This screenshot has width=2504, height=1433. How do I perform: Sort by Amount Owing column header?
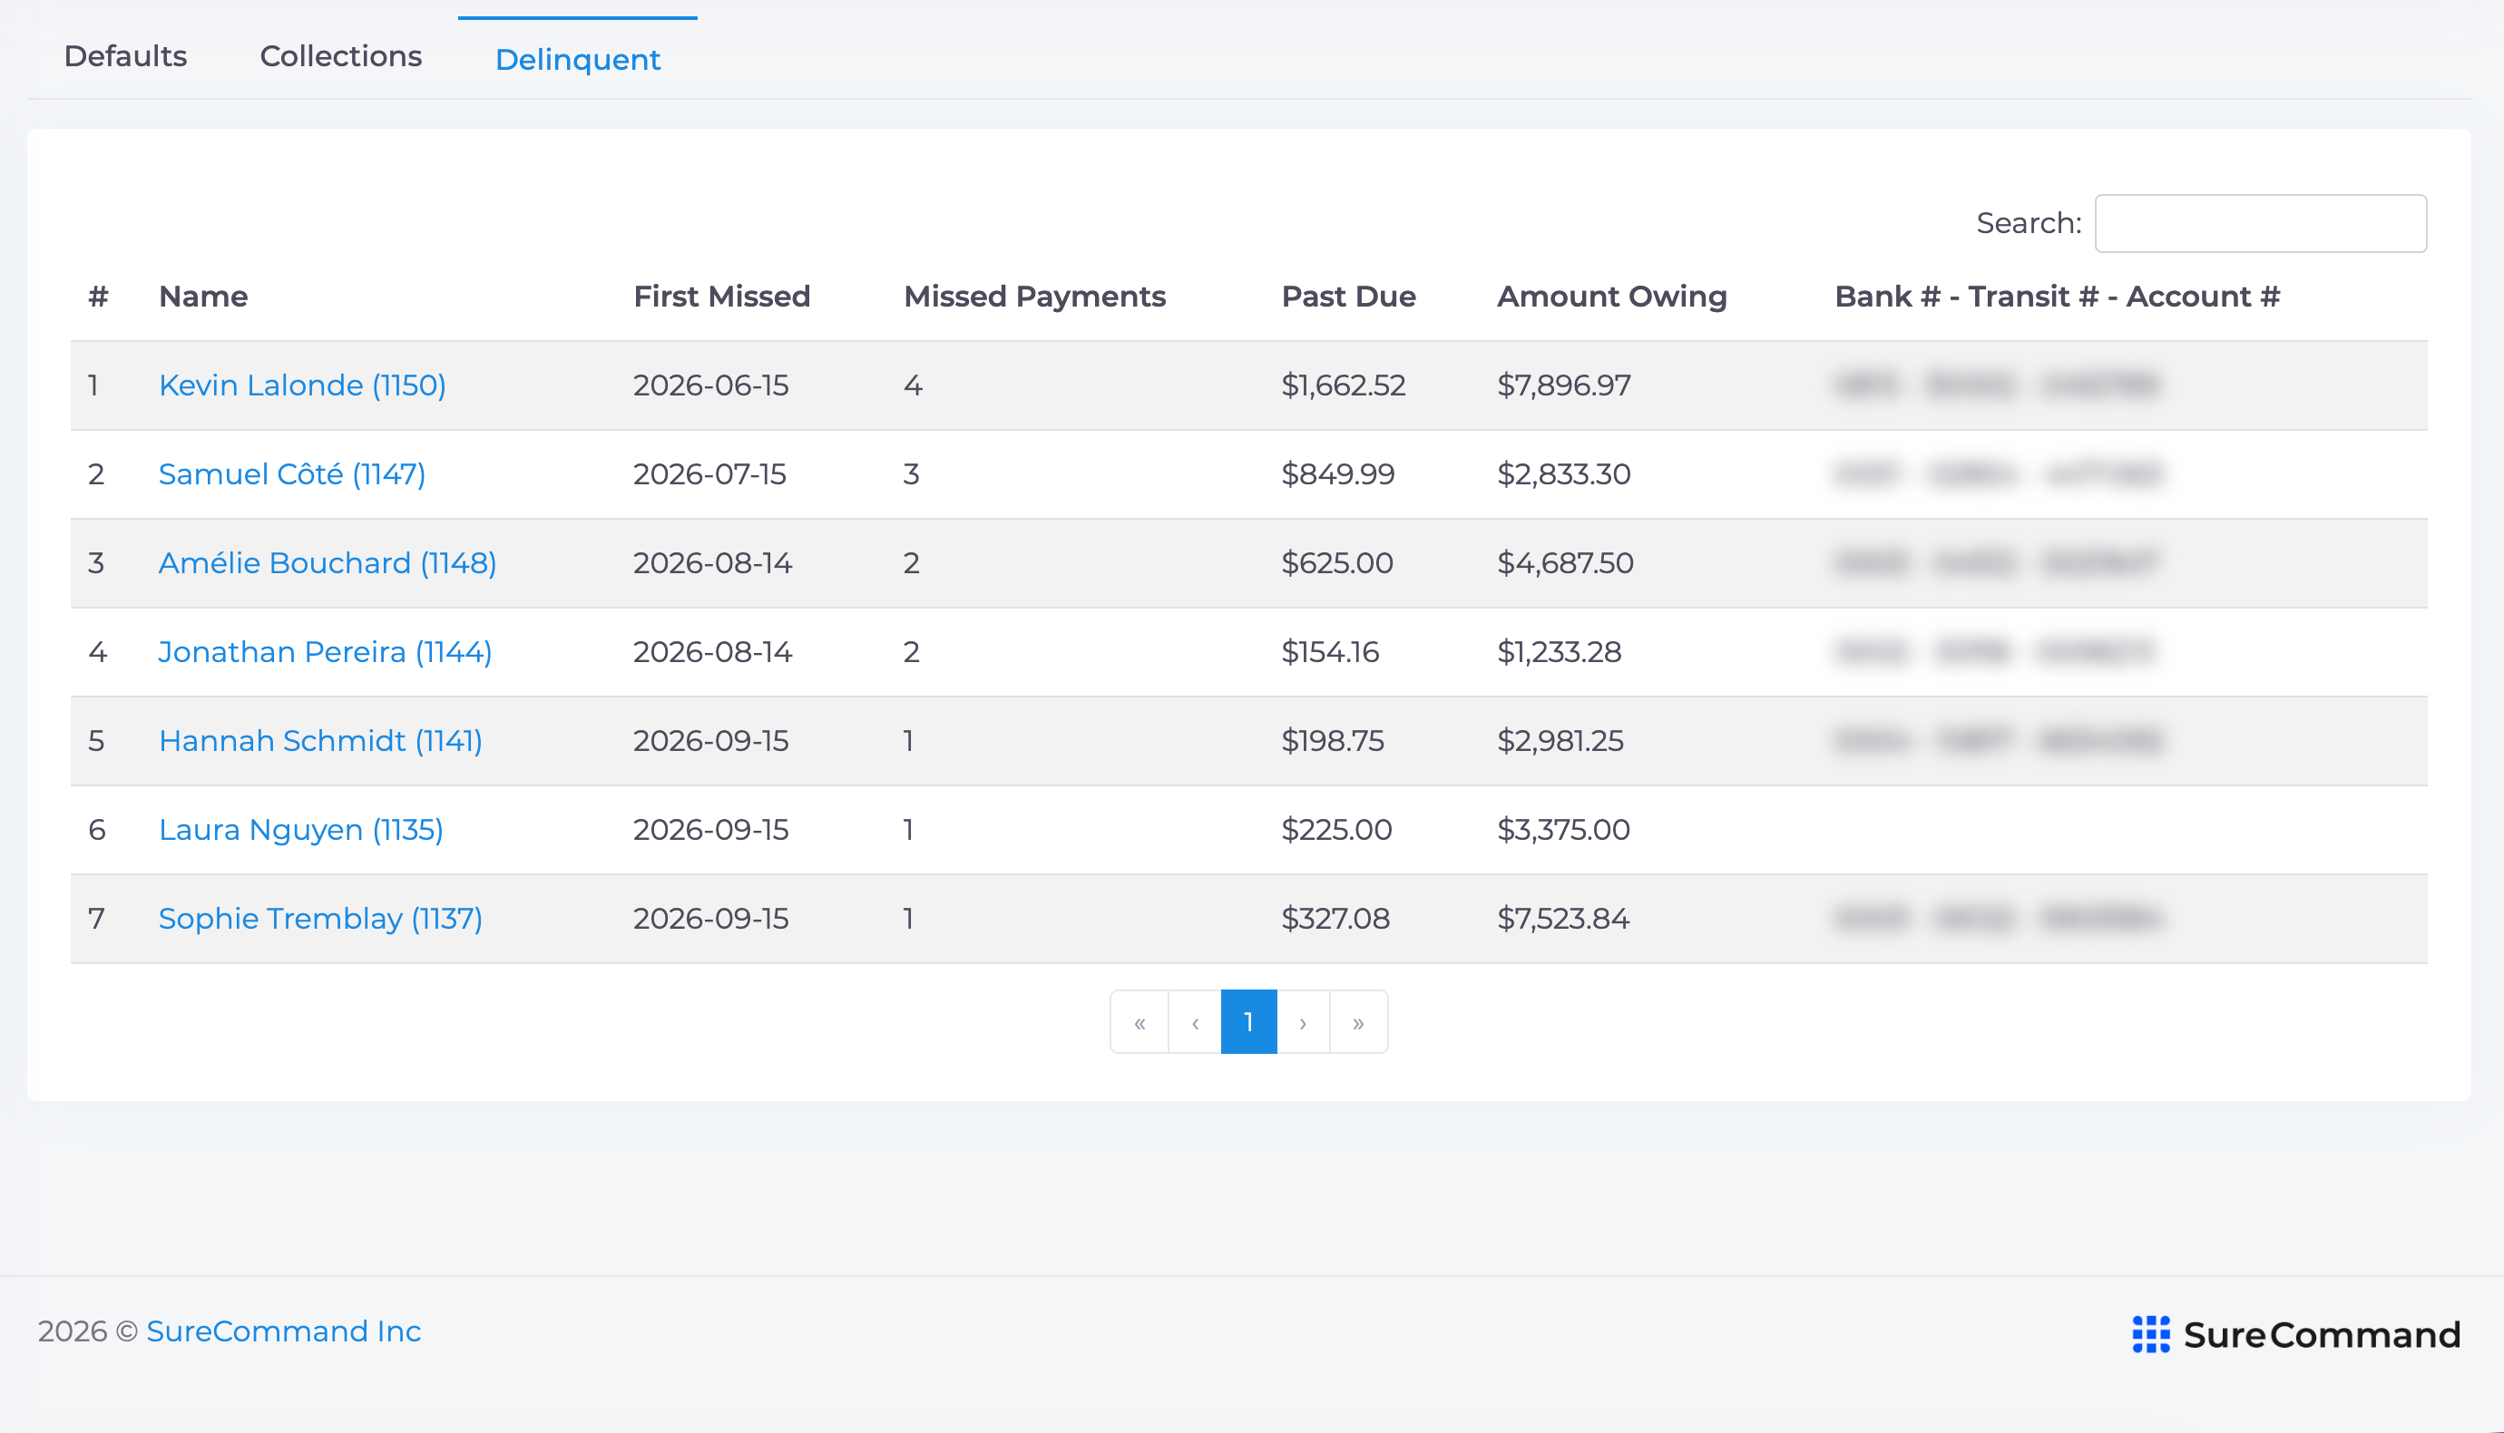point(1612,297)
